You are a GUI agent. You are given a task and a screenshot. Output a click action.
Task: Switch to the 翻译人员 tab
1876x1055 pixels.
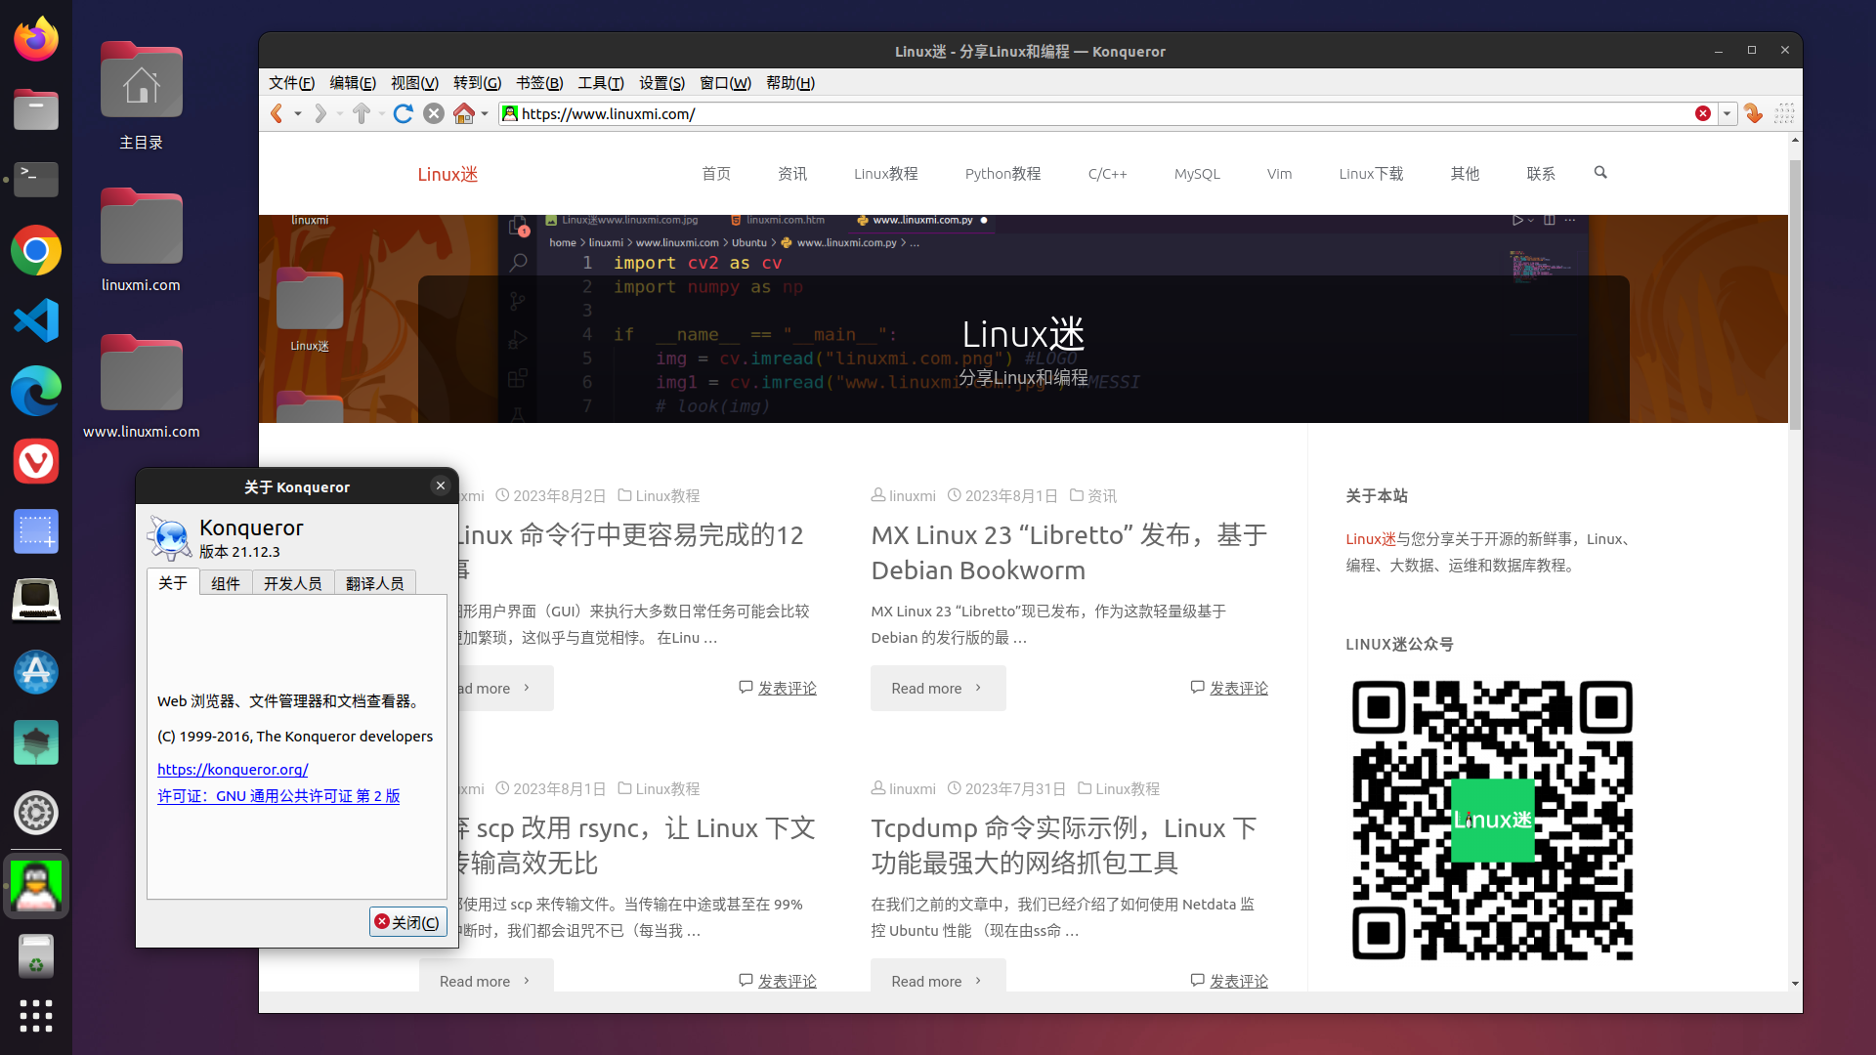coord(375,583)
